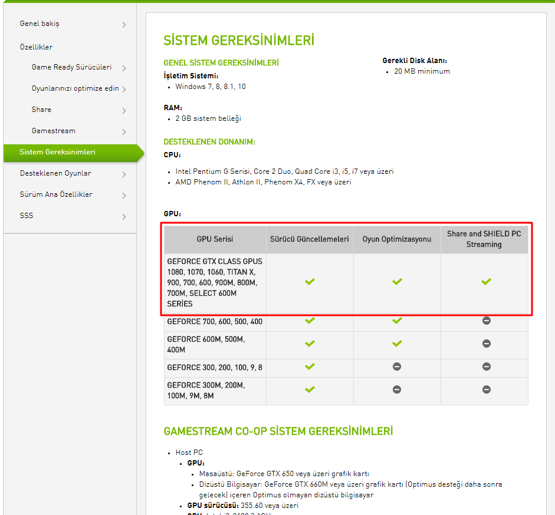Viewport: 555px width, 515px height.
Task: Click the GEFORCE 700, 600, 500, 400 cell
Action: (x=215, y=322)
